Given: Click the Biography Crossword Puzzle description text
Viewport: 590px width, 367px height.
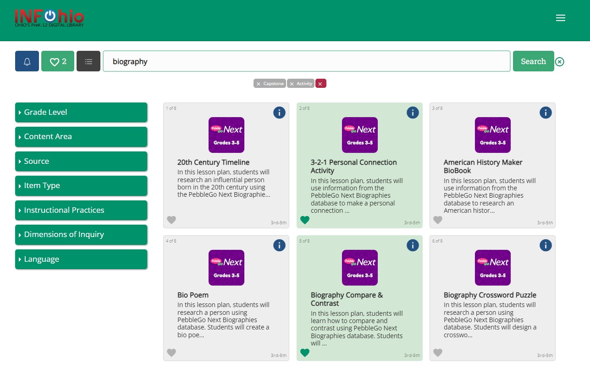Looking at the screenshot, I should click(490, 320).
